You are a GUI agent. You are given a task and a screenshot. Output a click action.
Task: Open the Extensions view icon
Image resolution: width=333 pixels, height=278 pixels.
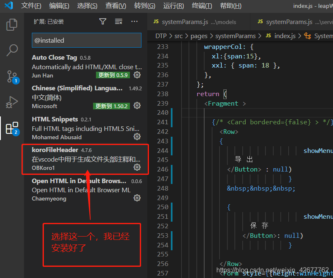coord(12,128)
